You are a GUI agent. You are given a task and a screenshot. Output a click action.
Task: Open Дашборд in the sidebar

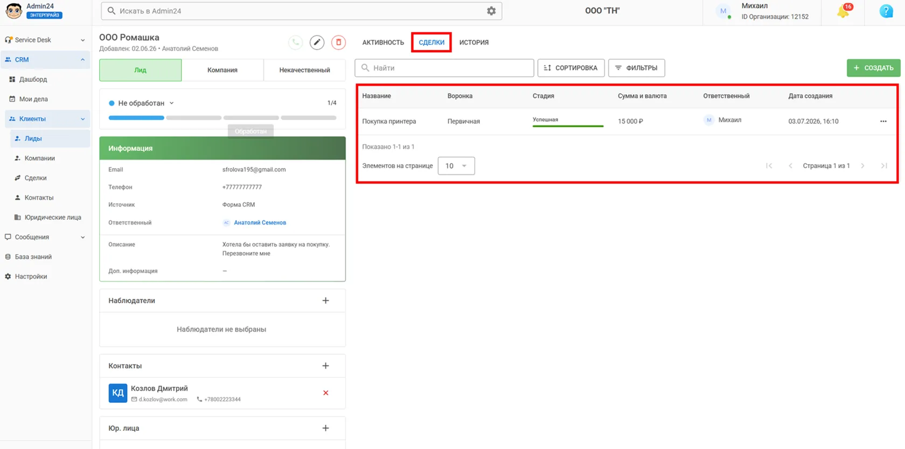33,79
